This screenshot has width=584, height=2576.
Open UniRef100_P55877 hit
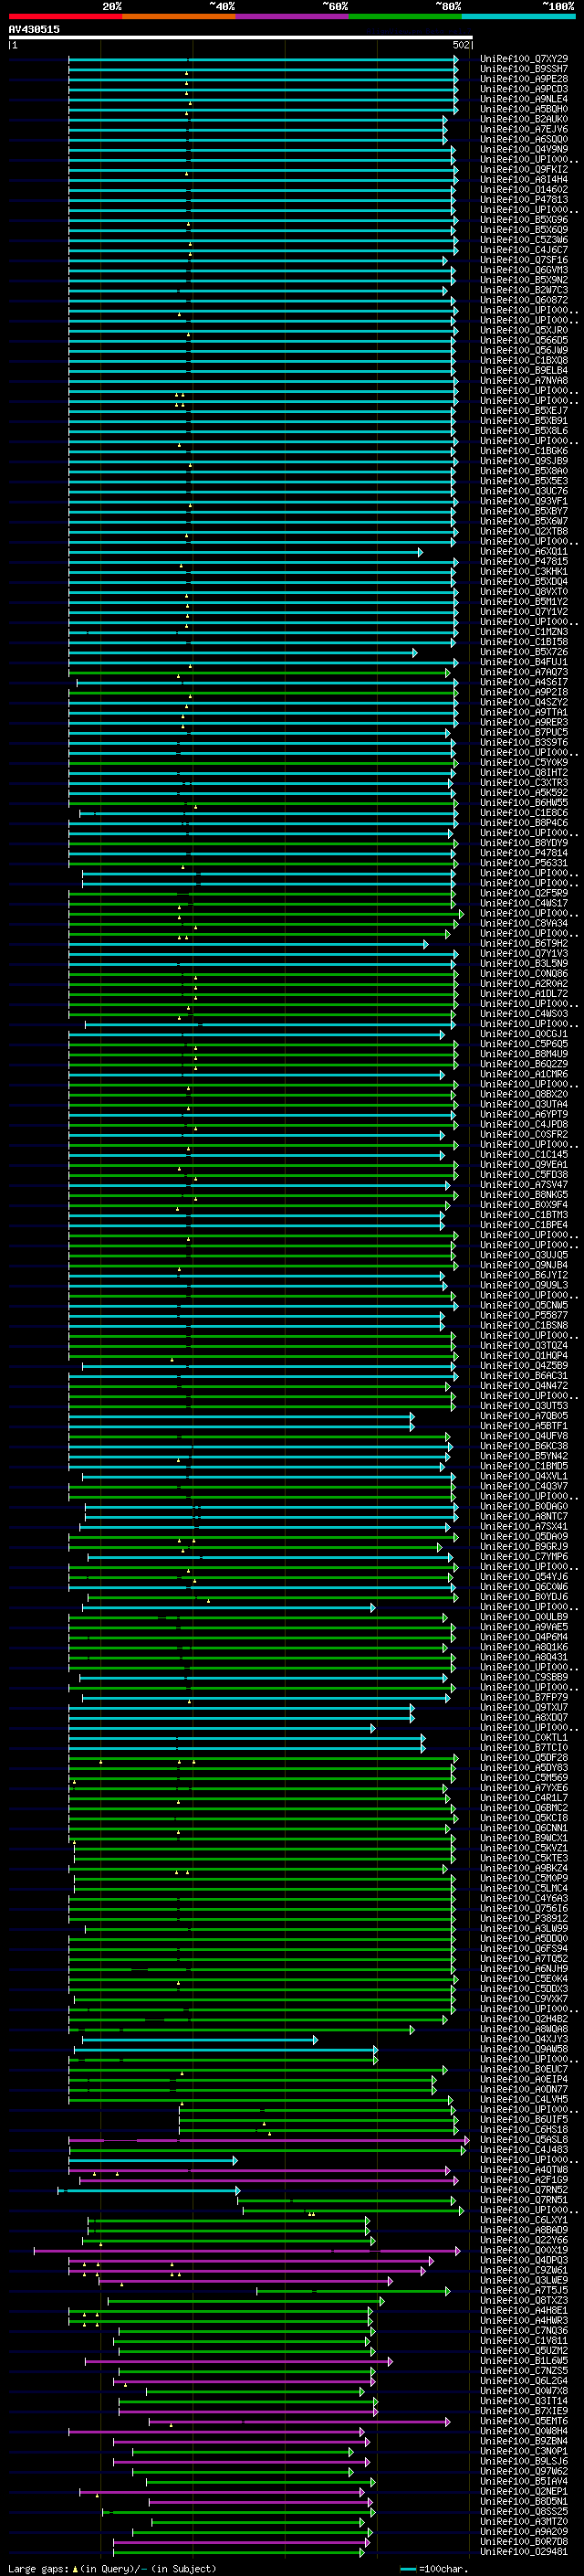coord(524,1316)
